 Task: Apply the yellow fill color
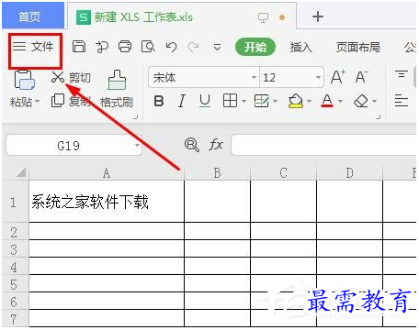point(296,101)
